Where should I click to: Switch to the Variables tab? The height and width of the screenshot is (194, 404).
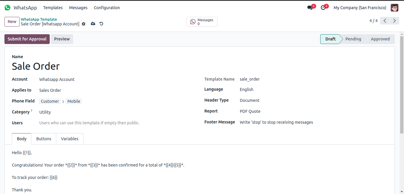tap(70, 139)
